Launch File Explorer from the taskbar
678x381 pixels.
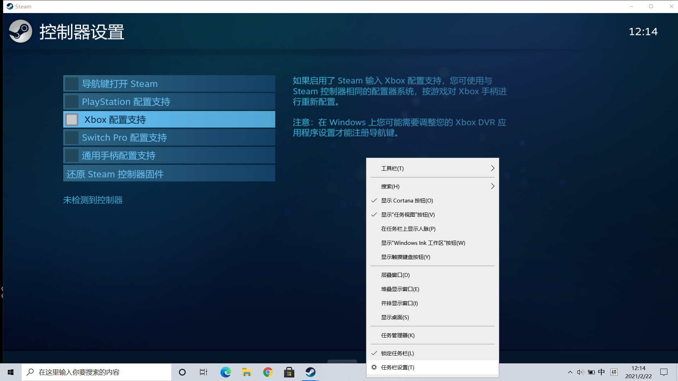point(247,372)
